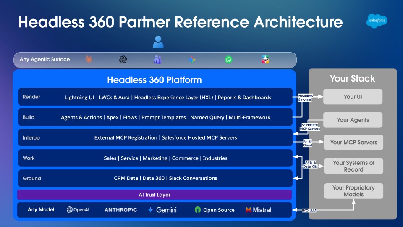Click the Your MCP Servers box

tap(353, 142)
